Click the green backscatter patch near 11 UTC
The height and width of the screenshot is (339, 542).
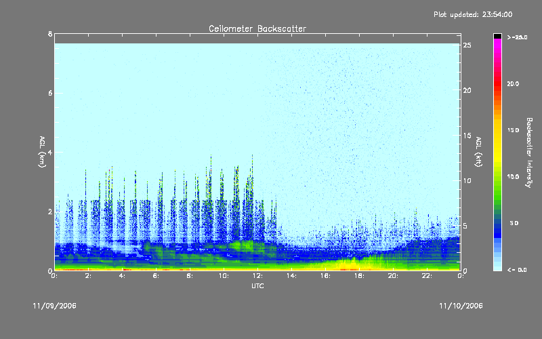[242, 245]
